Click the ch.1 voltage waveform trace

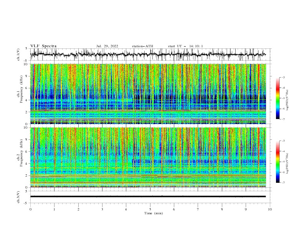(148, 55)
